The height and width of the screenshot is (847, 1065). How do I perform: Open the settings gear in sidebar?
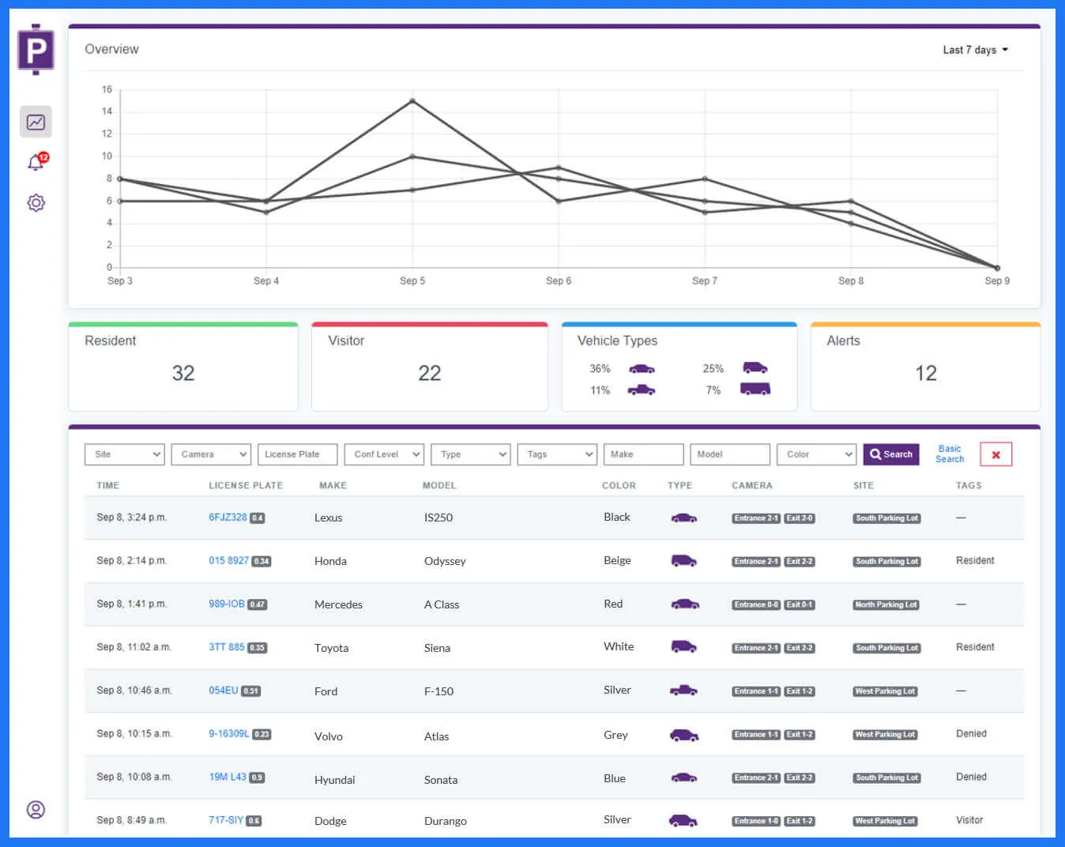coord(35,203)
